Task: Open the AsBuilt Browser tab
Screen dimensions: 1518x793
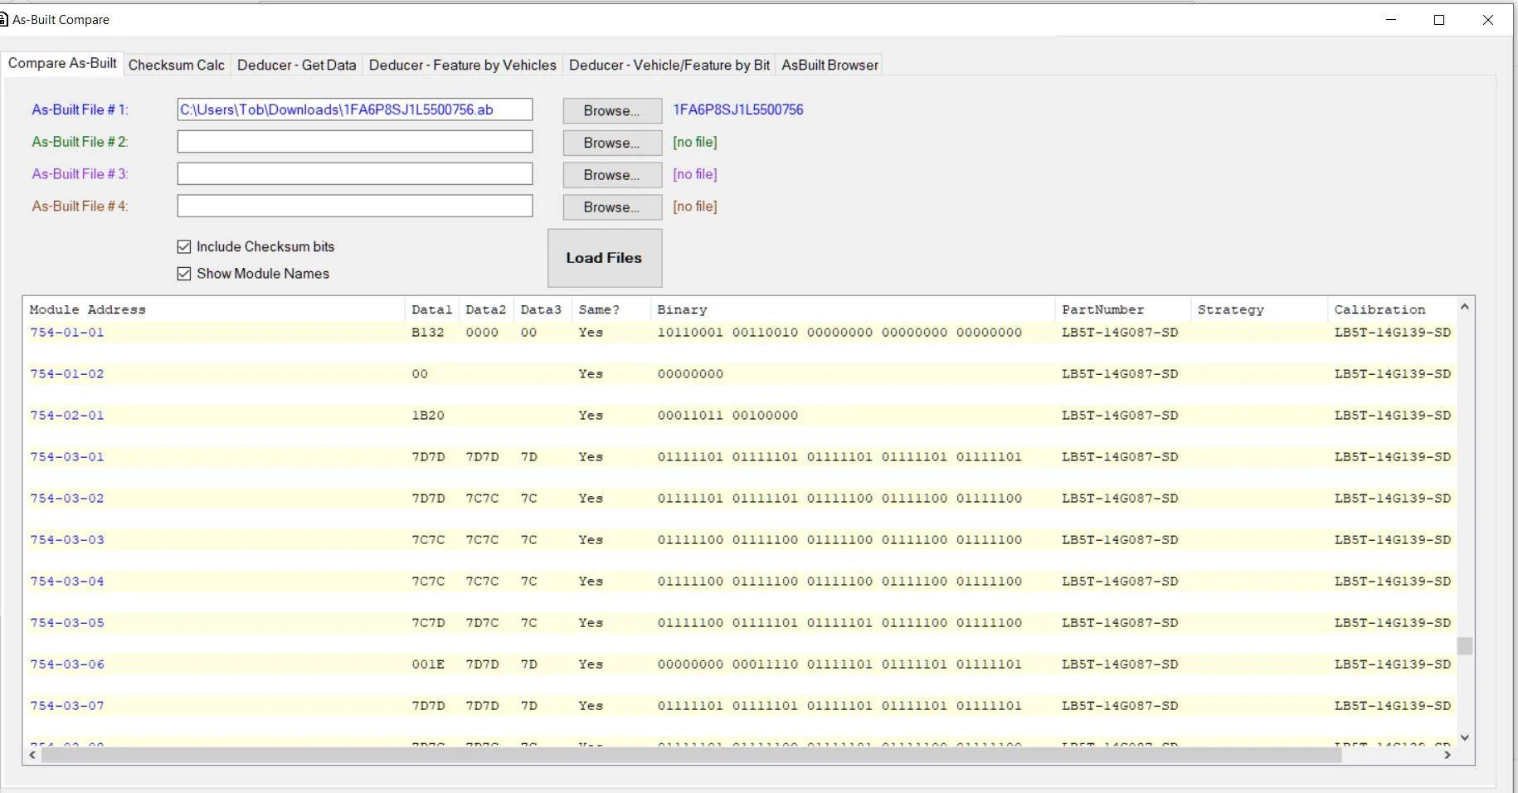Action: coord(830,65)
